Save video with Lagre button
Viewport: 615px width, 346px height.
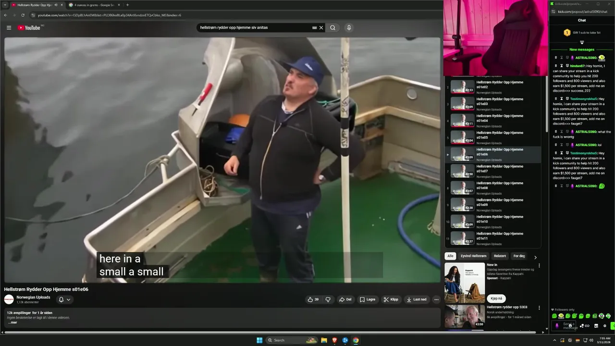368,299
